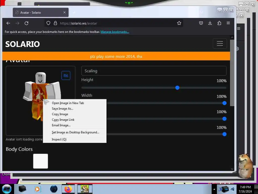Reload the page with the refresh icon
This screenshot has height=194, width=258.
[26, 23]
